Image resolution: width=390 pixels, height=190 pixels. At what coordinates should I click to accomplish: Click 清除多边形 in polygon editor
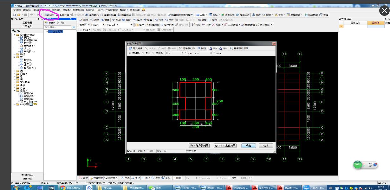(187, 48)
